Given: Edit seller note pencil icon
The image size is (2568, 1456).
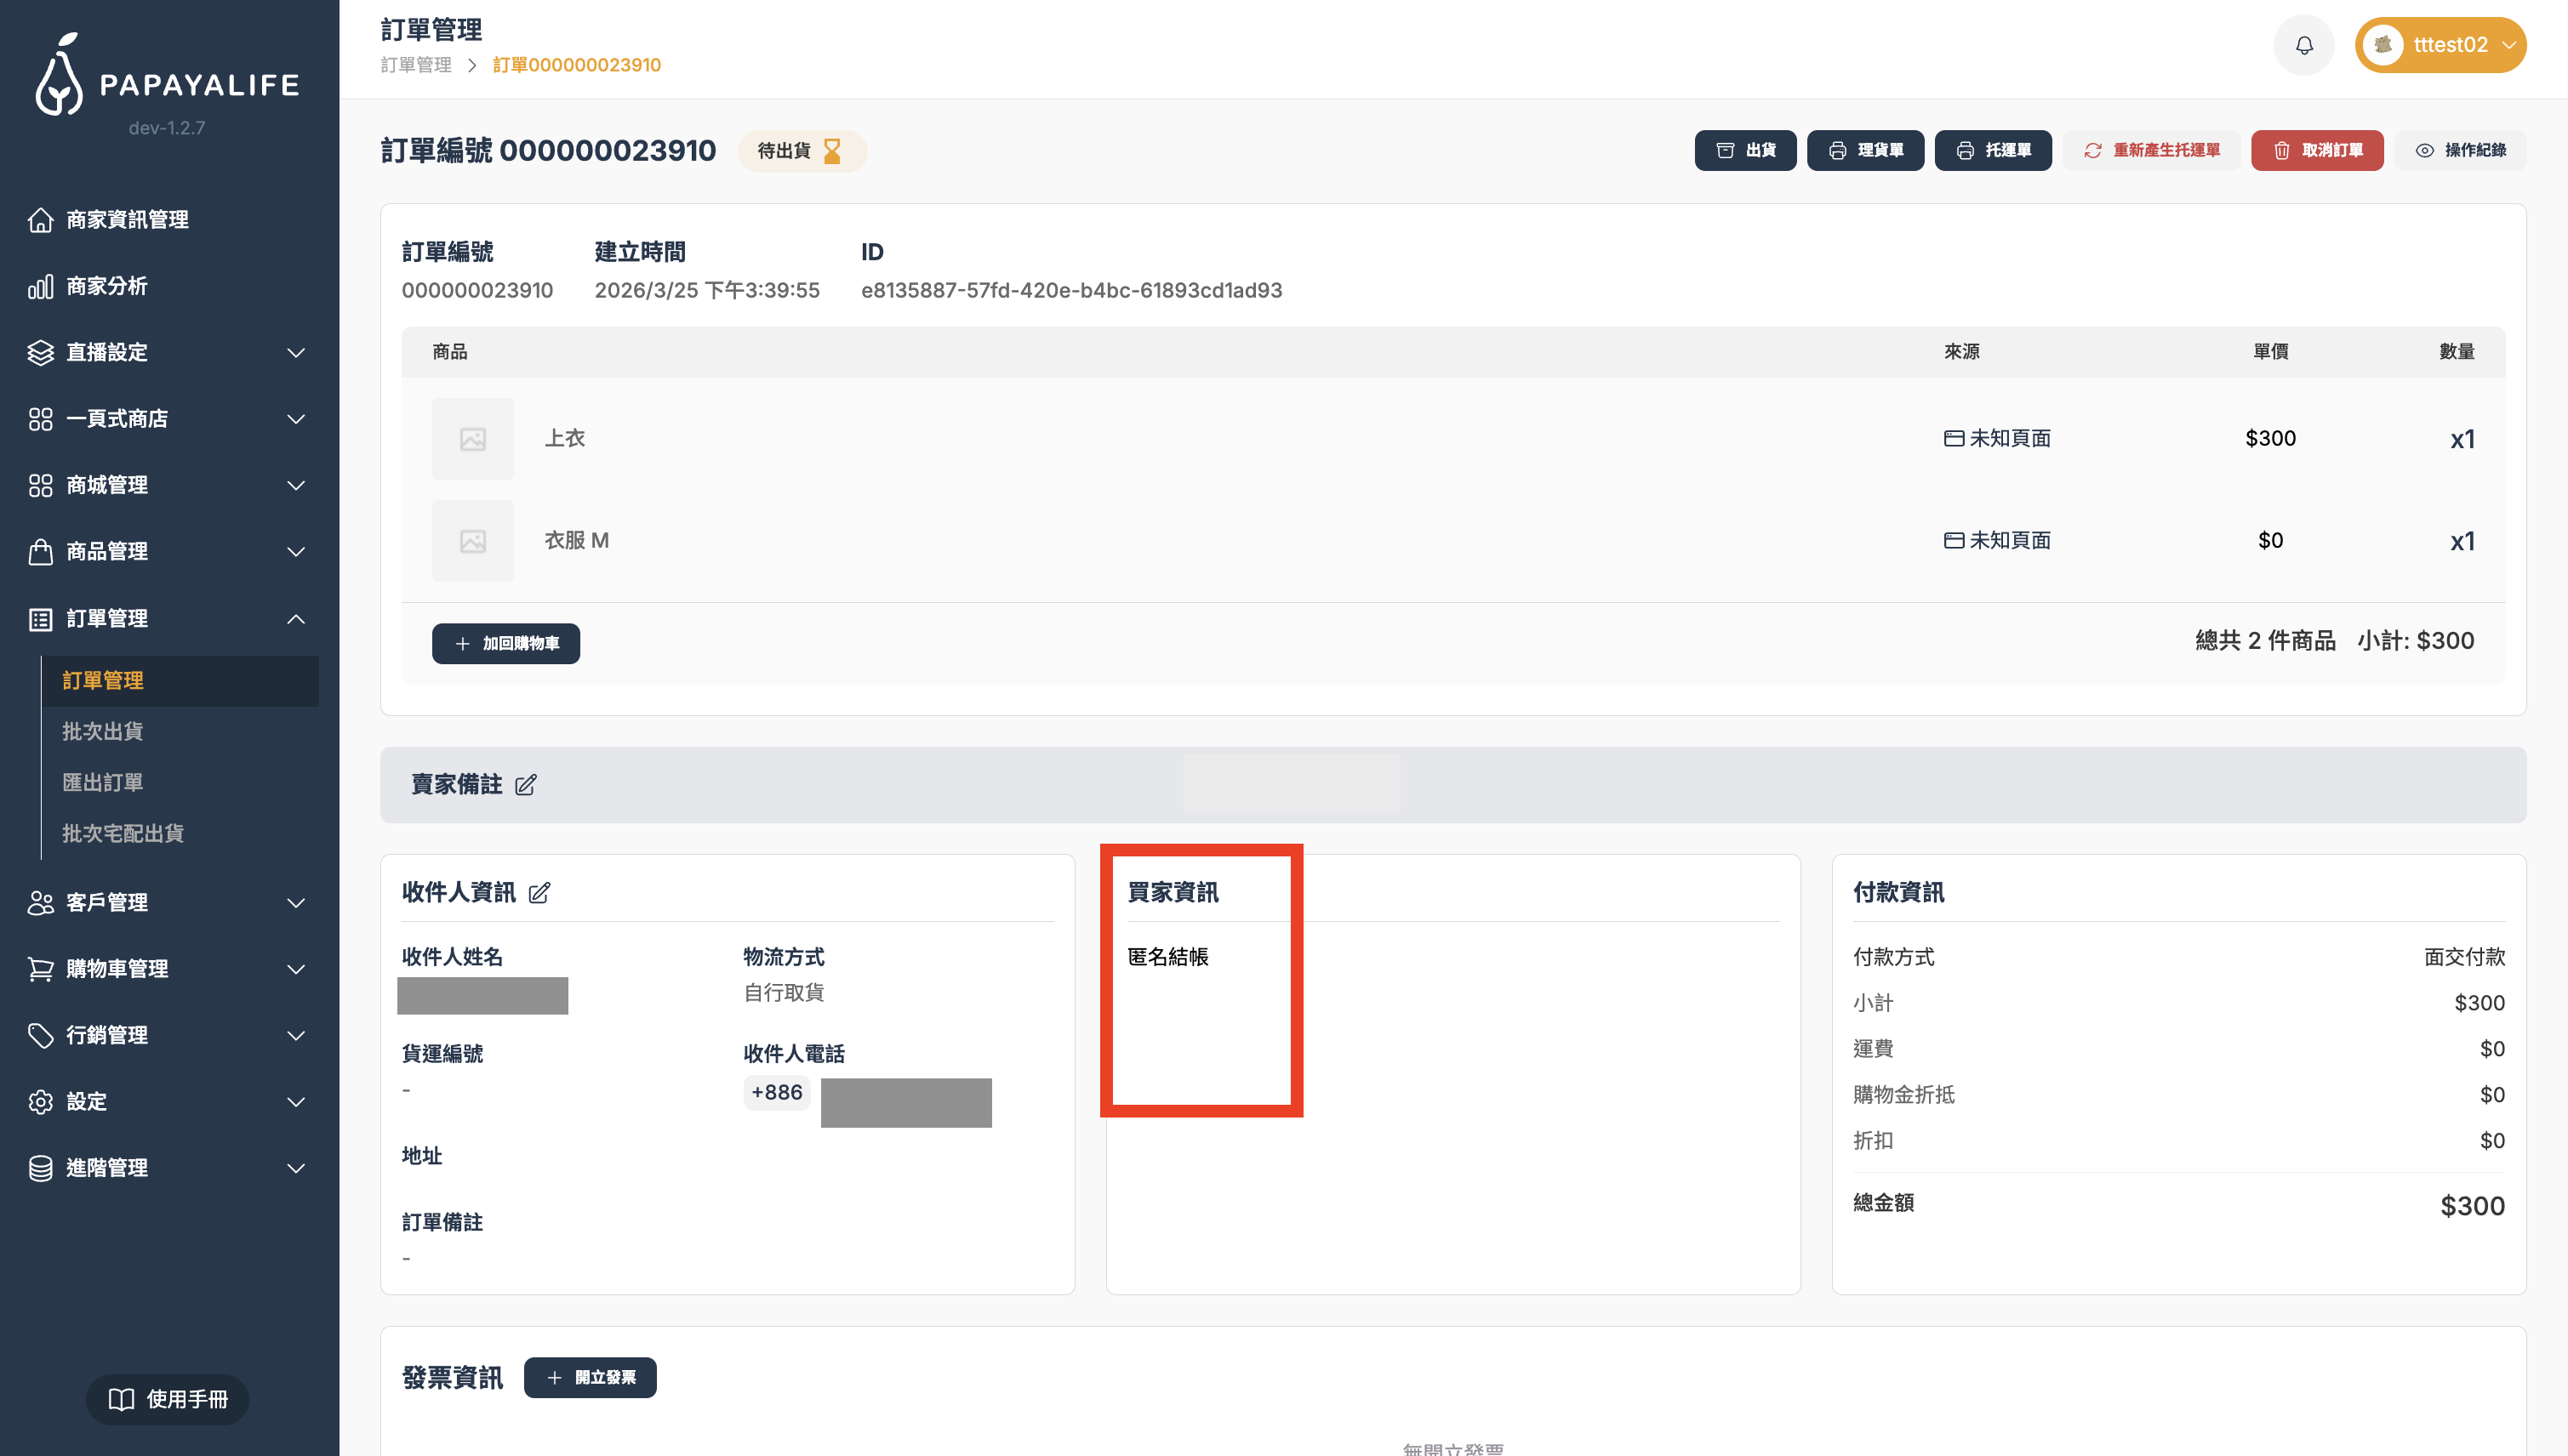Looking at the screenshot, I should (525, 785).
